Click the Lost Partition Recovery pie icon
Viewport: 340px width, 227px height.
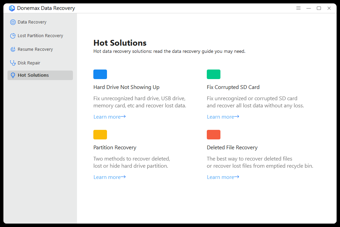click(x=13, y=36)
